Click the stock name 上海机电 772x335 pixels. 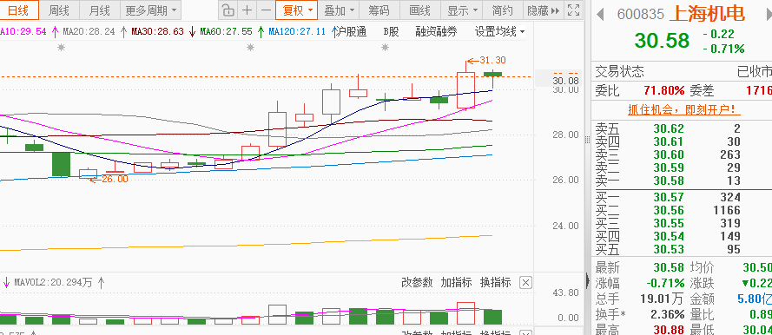pyautogui.click(x=707, y=14)
